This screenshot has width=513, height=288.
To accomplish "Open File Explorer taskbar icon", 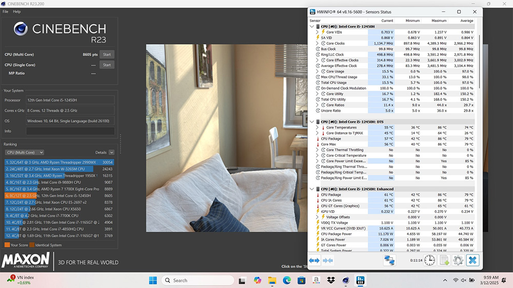I will (272, 280).
